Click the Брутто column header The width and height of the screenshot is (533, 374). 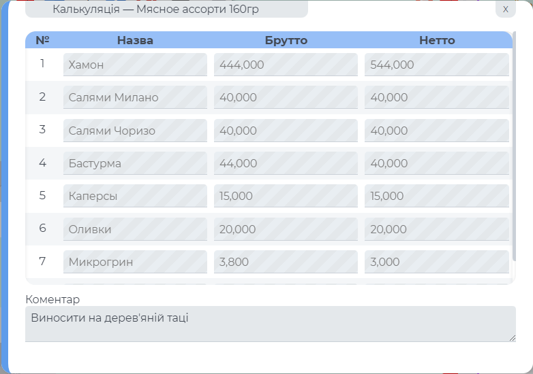click(x=286, y=40)
